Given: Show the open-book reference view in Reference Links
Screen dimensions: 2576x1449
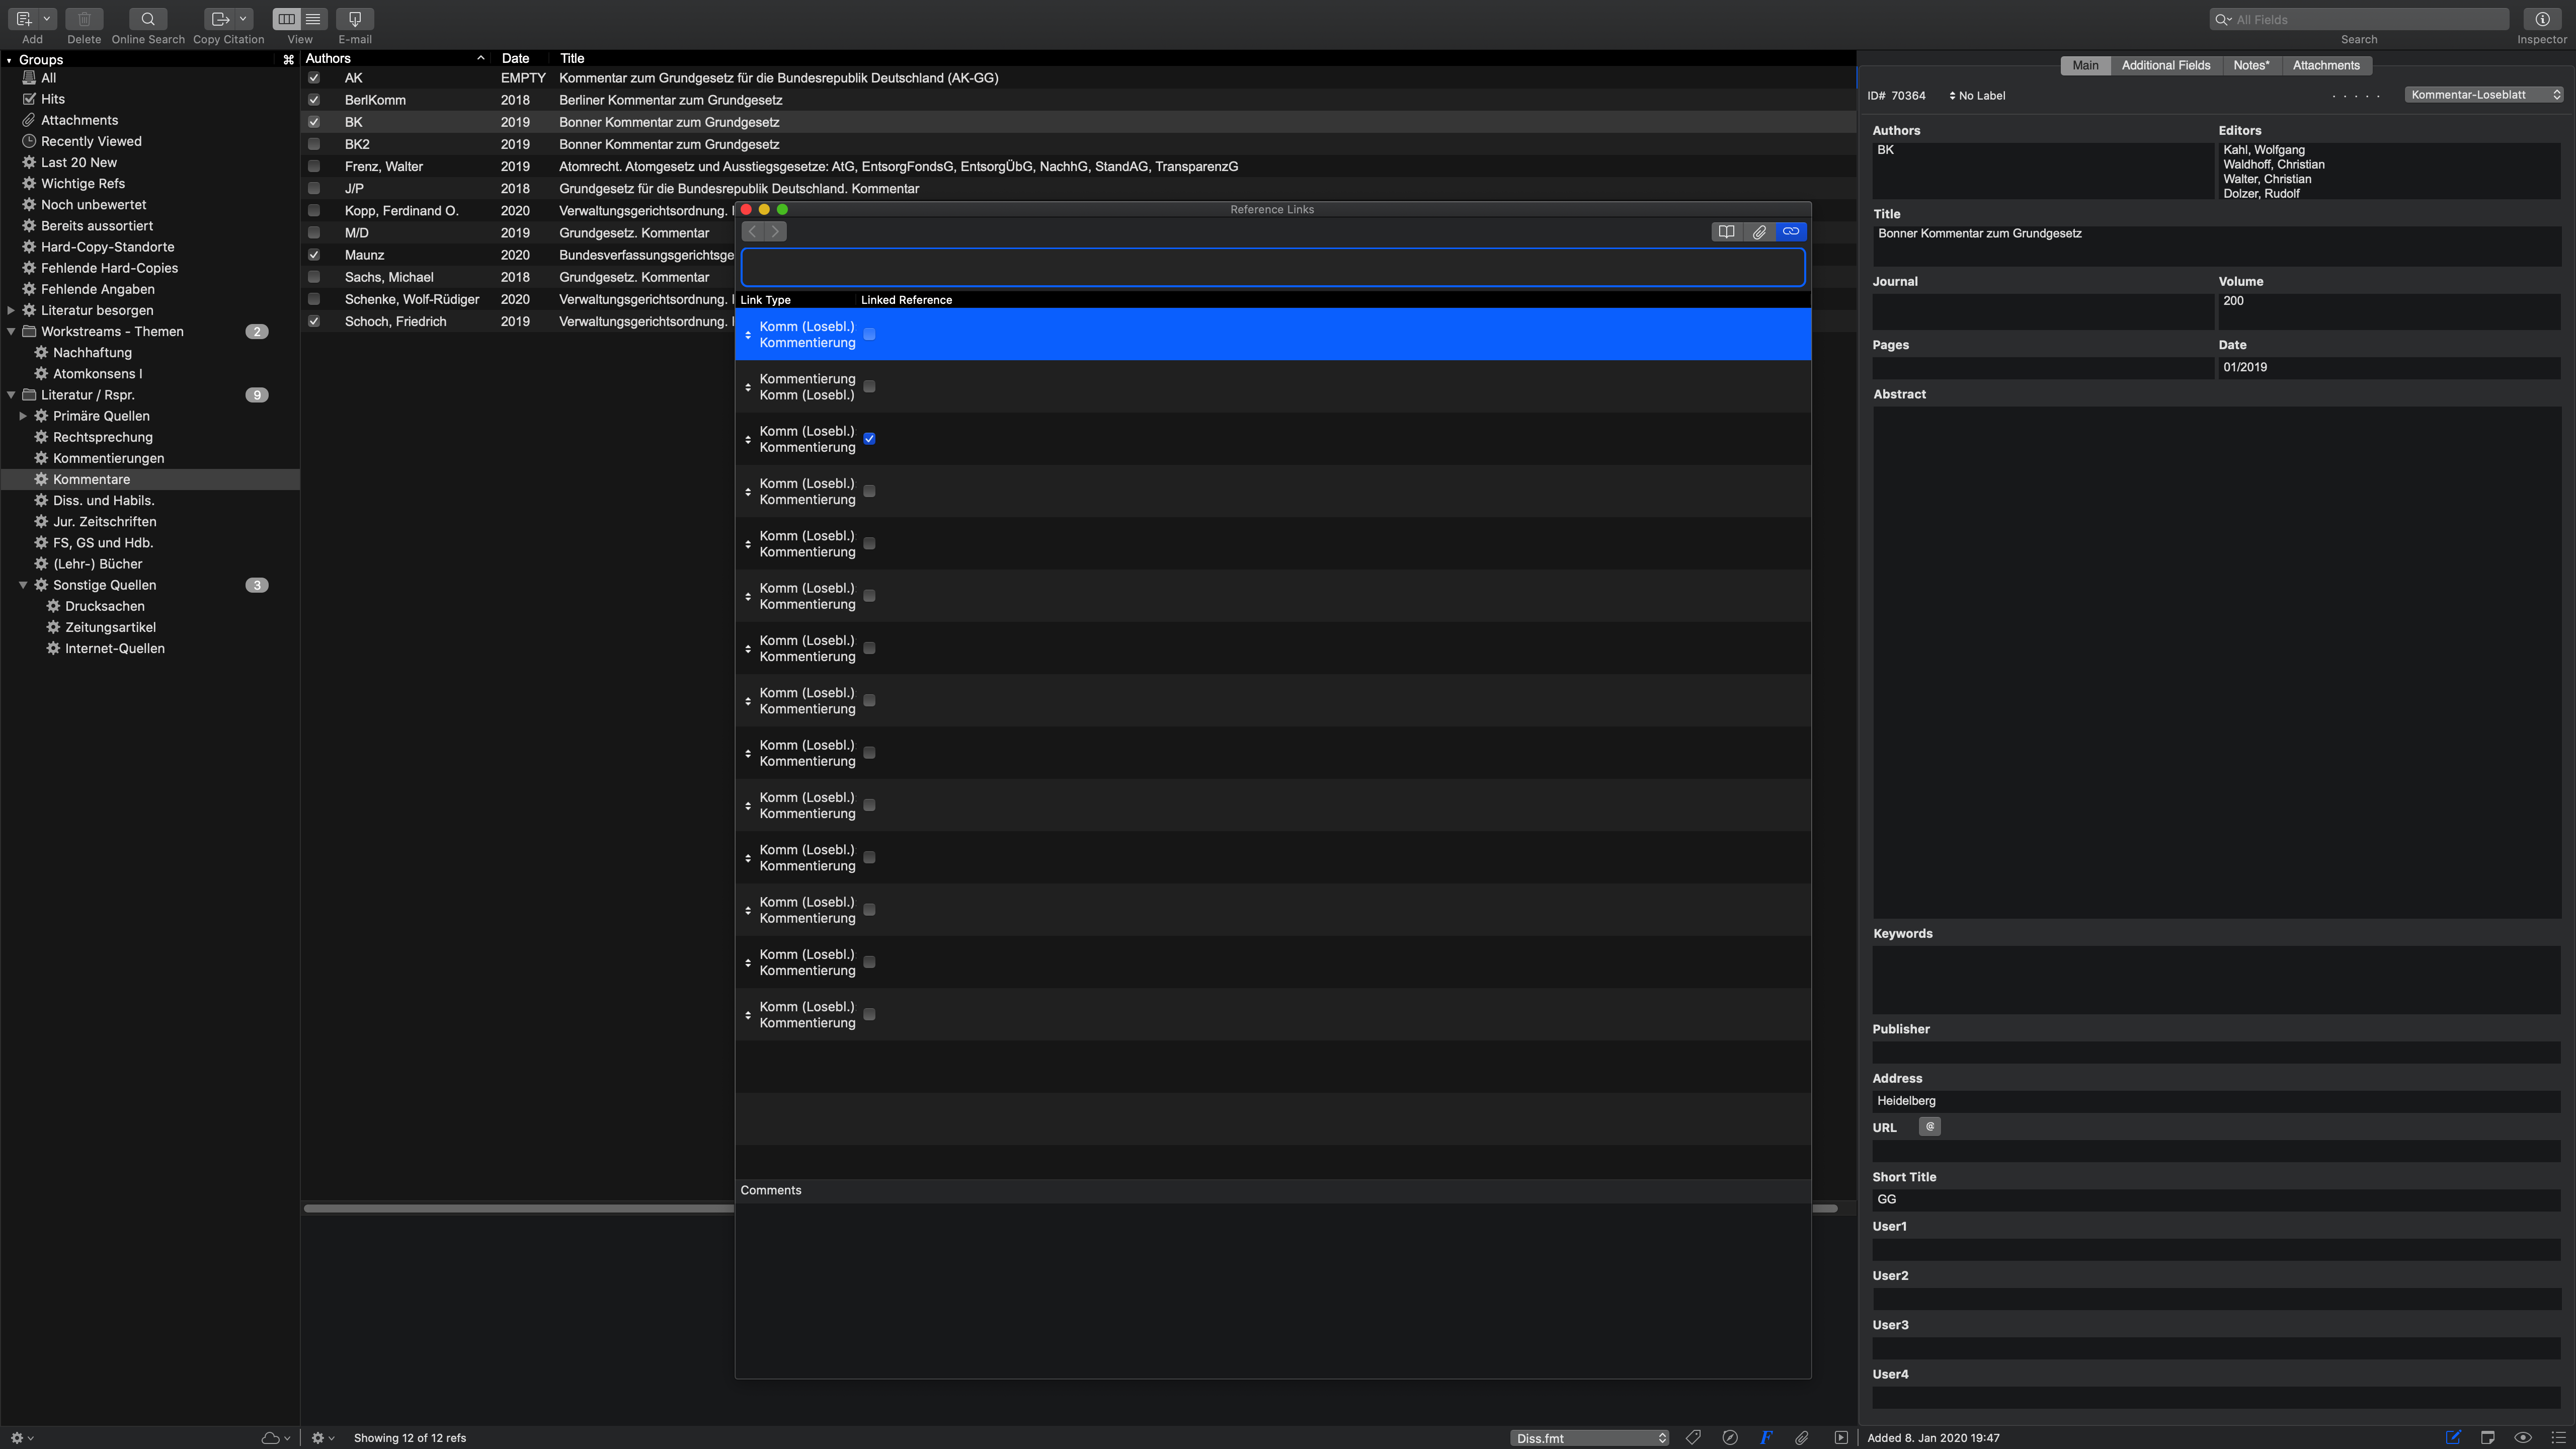Looking at the screenshot, I should click(x=1727, y=232).
